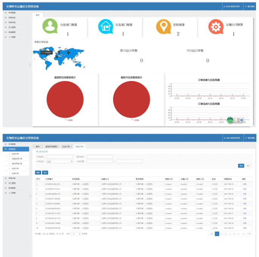
Task: Focus the end date range input
Action: pos(129,161)
